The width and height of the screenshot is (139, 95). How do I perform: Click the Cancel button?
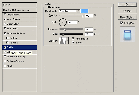point(127,11)
